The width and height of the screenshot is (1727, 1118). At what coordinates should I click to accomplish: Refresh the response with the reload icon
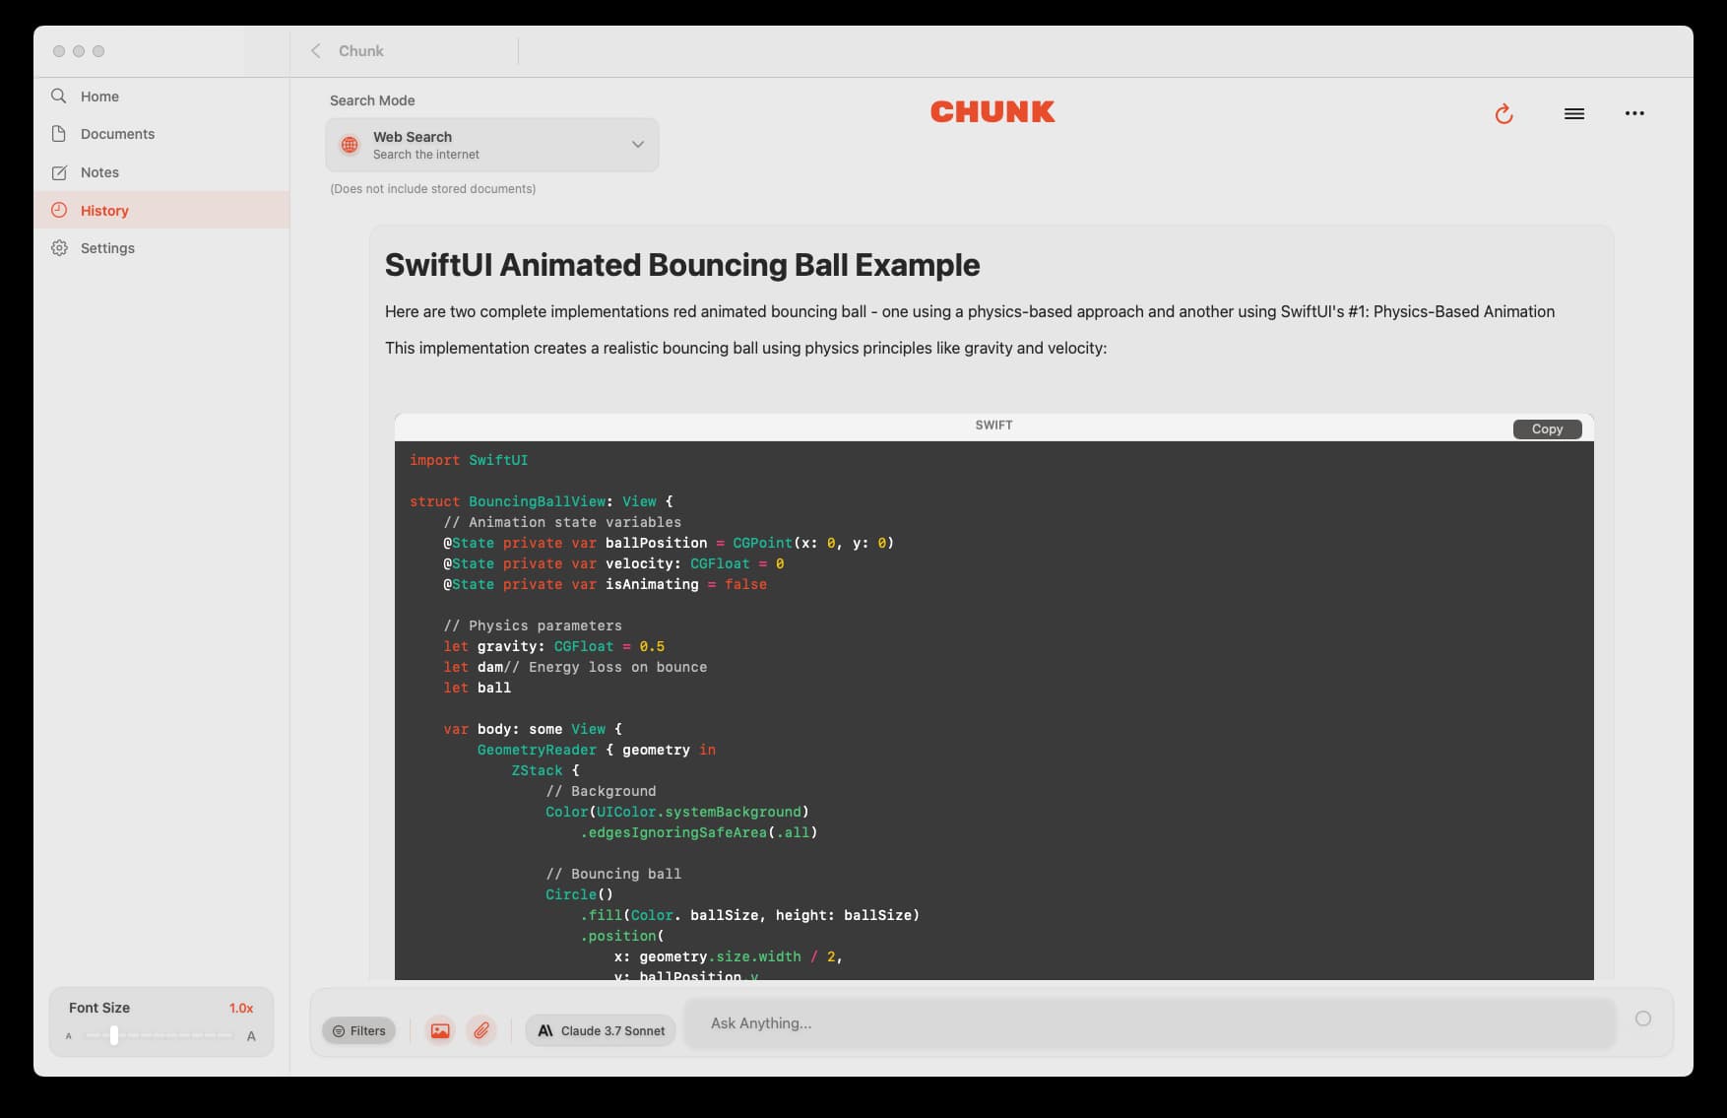[x=1503, y=113]
